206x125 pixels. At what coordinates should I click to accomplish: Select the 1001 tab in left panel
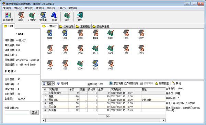click(x=9, y=26)
